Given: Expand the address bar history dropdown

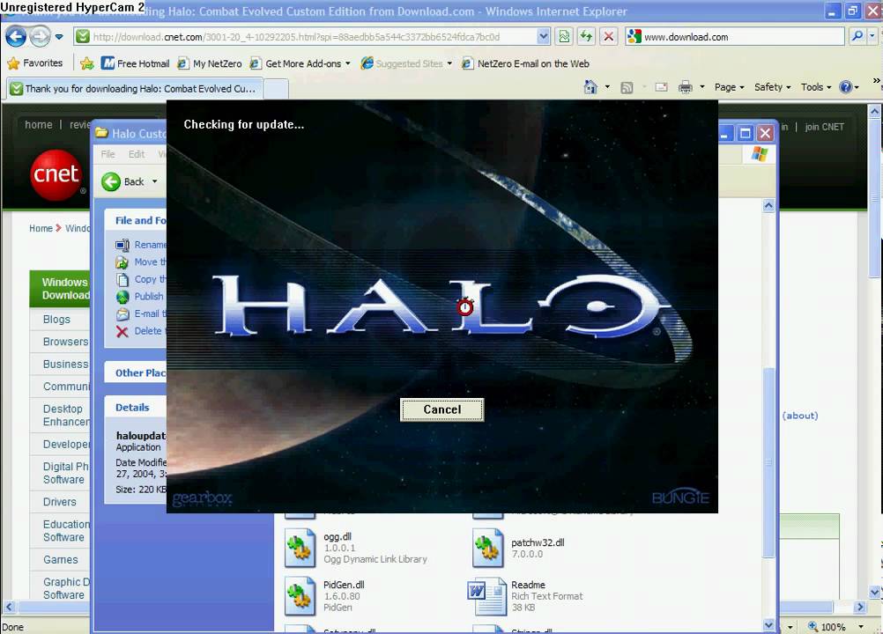Looking at the screenshot, I should coord(543,37).
